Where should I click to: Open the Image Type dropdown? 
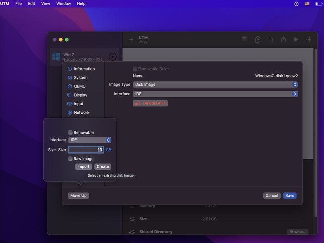click(215, 84)
